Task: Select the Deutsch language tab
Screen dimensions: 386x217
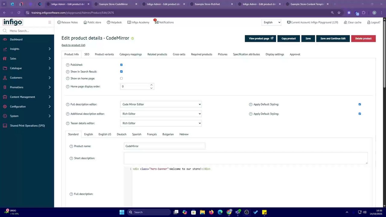Action: tap(122, 134)
